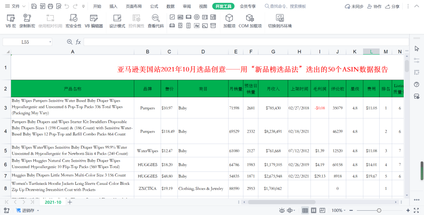This screenshot has width=424, height=215.
Task: Insert an option radio button control
Action: 197,17
